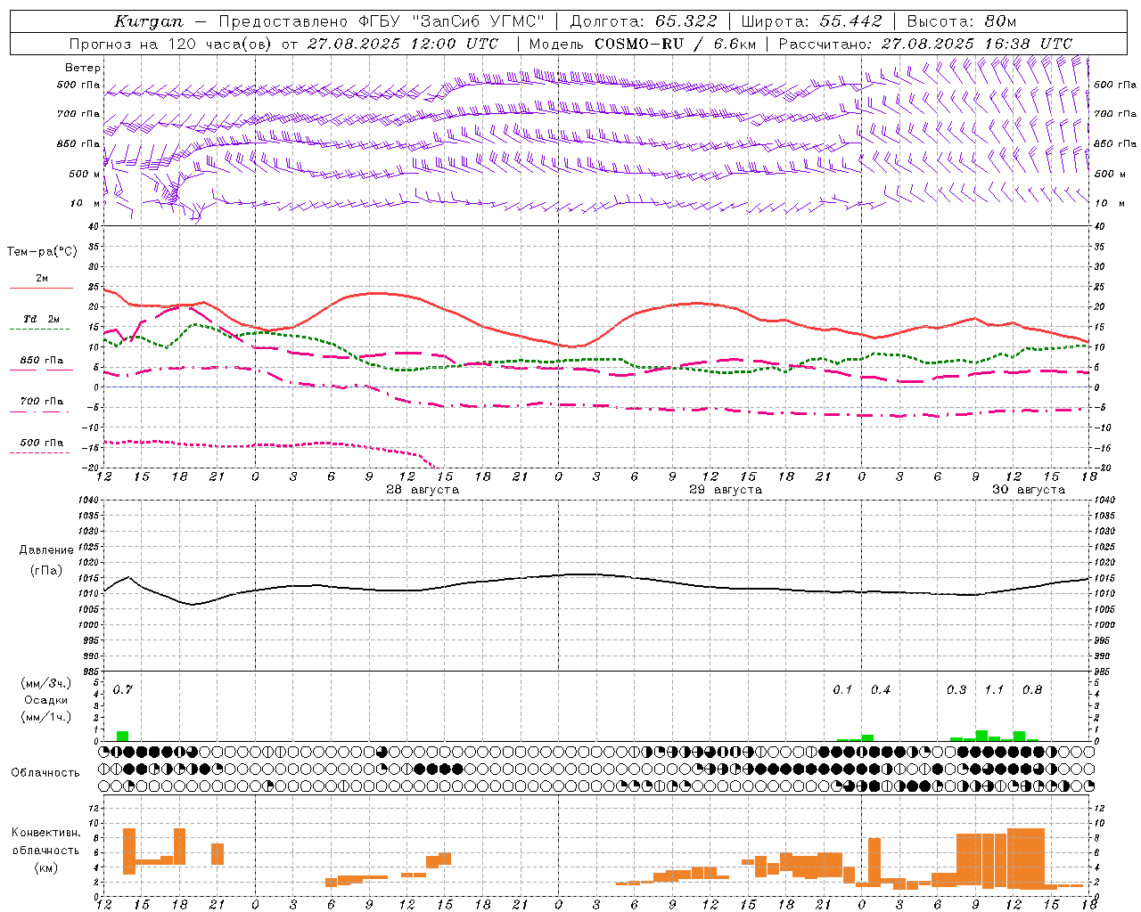The width and height of the screenshot is (1141, 912).
Task: Click the pink dotted sample under legend "500 гПа"
Action: coord(39,453)
